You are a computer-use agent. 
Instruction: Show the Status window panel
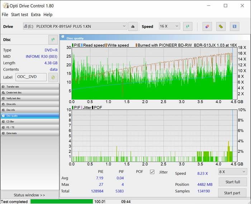coord(29,195)
